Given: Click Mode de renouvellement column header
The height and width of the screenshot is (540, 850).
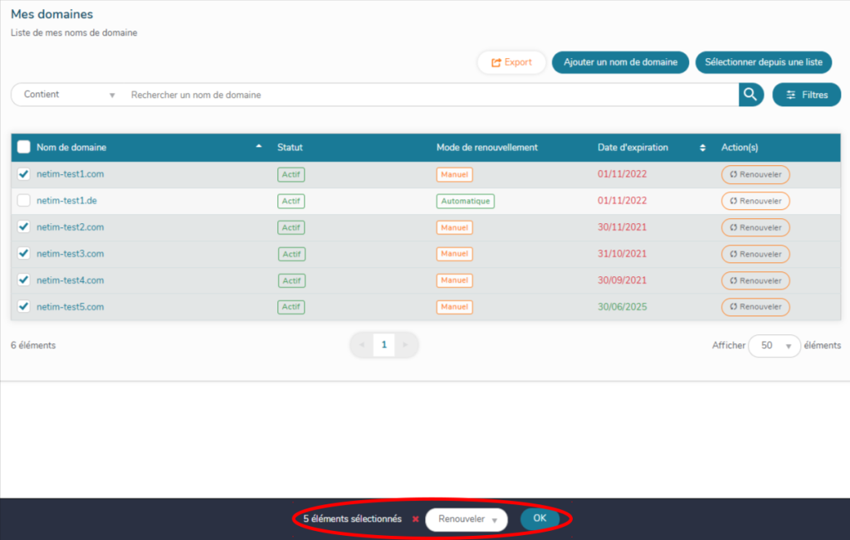Looking at the screenshot, I should (x=486, y=148).
